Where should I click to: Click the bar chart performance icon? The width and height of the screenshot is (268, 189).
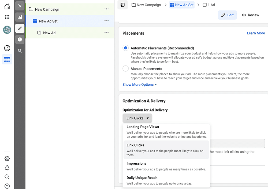[x=20, y=17]
